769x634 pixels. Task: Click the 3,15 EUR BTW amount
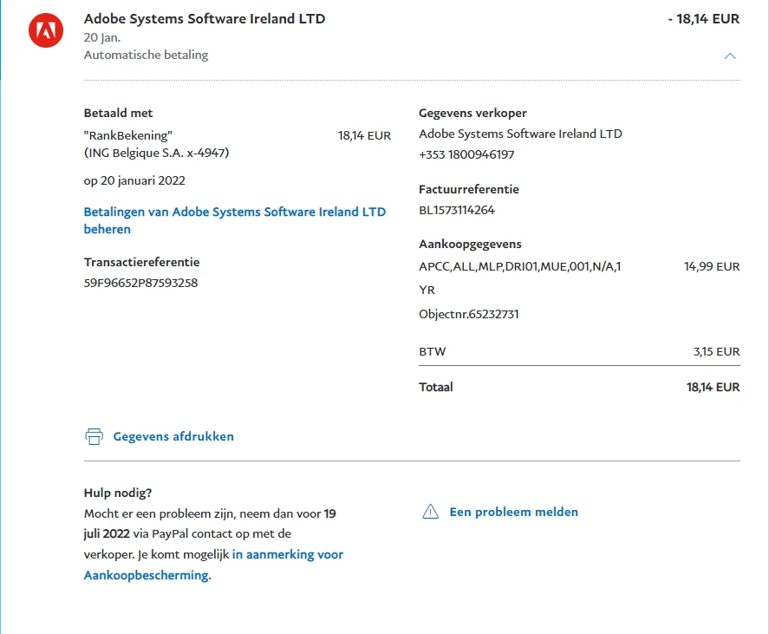716,351
